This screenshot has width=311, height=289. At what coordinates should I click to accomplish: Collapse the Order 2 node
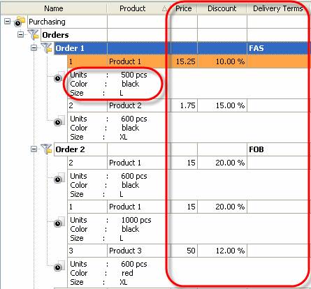tap(34, 149)
